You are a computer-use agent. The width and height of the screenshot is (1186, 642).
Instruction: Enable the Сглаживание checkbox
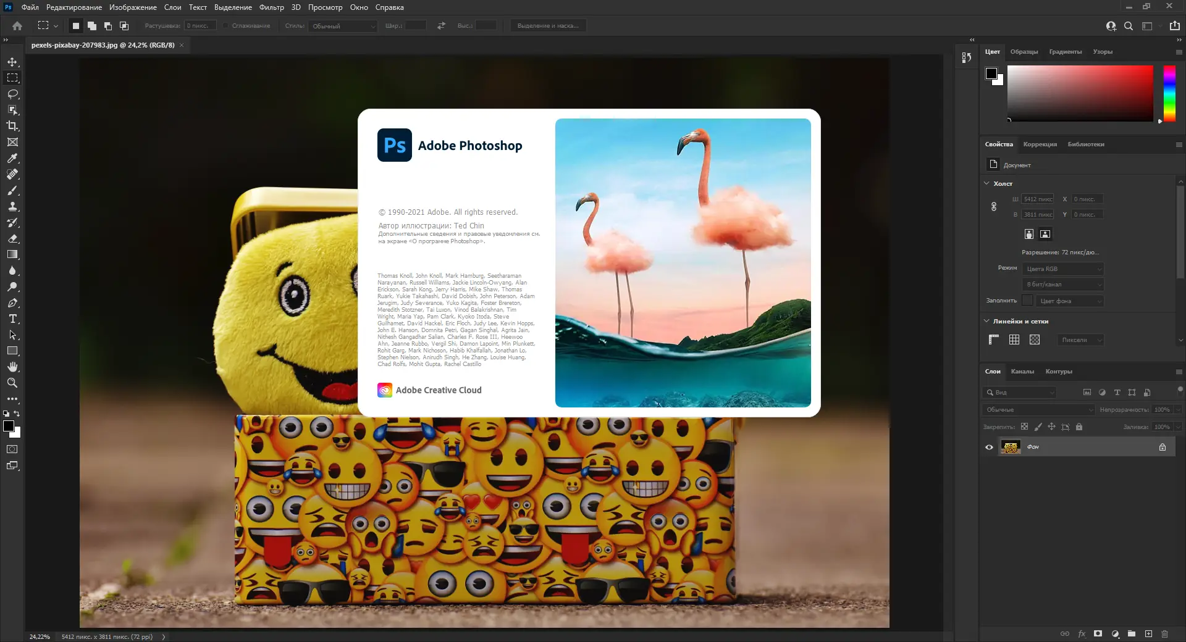226,26
